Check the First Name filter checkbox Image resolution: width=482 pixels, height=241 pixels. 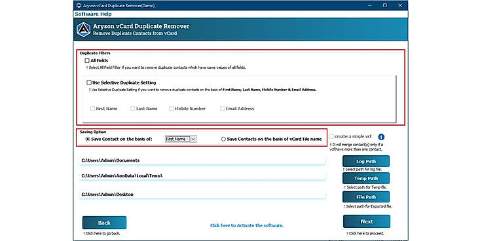point(92,109)
